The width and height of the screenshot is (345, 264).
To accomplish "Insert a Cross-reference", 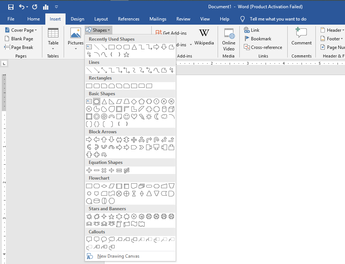I will coord(263,47).
